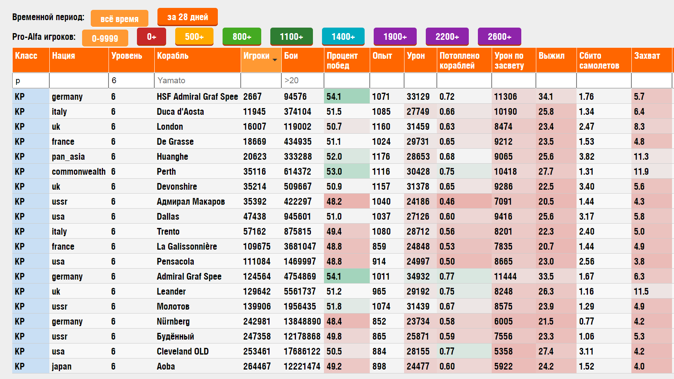674x379 pixels.
Task: Sort by Потоплено кораблей column
Action: (459, 60)
